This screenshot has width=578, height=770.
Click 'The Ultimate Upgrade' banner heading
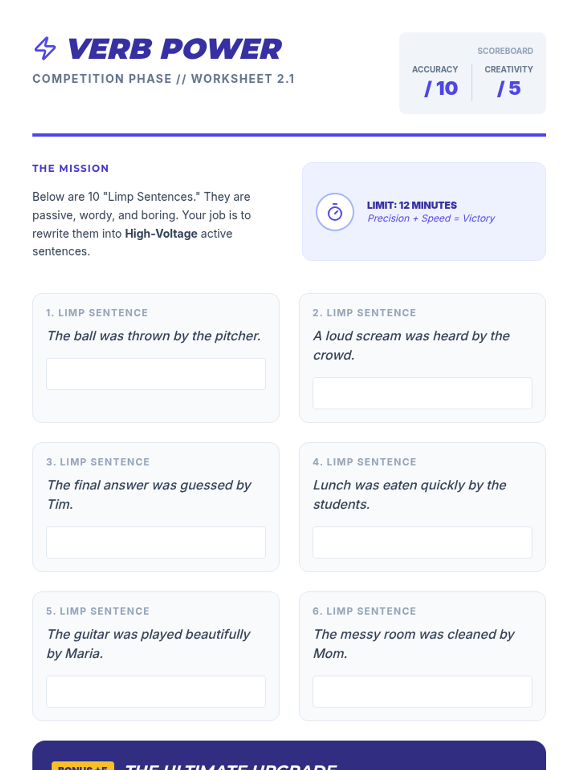[x=231, y=766]
